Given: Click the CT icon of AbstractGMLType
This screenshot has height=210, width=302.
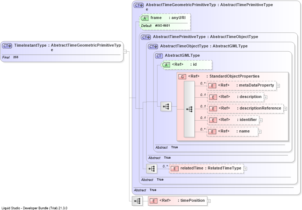Looking at the screenshot, I should pyautogui.click(x=159, y=56).
